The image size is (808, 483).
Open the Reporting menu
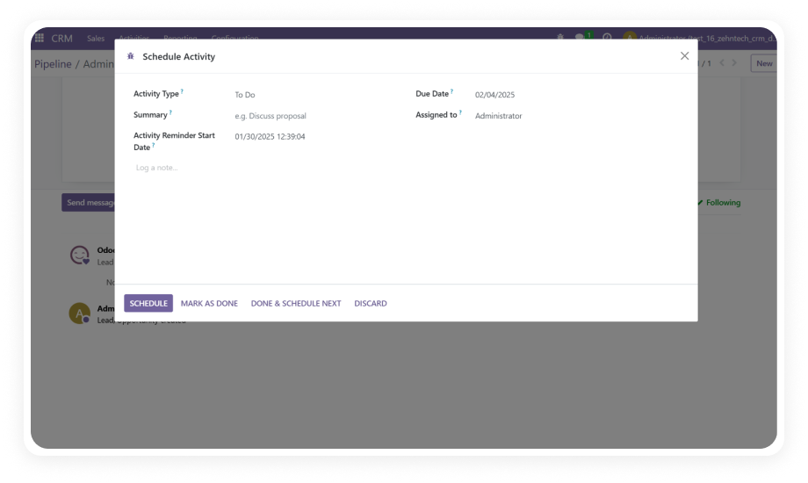point(180,38)
